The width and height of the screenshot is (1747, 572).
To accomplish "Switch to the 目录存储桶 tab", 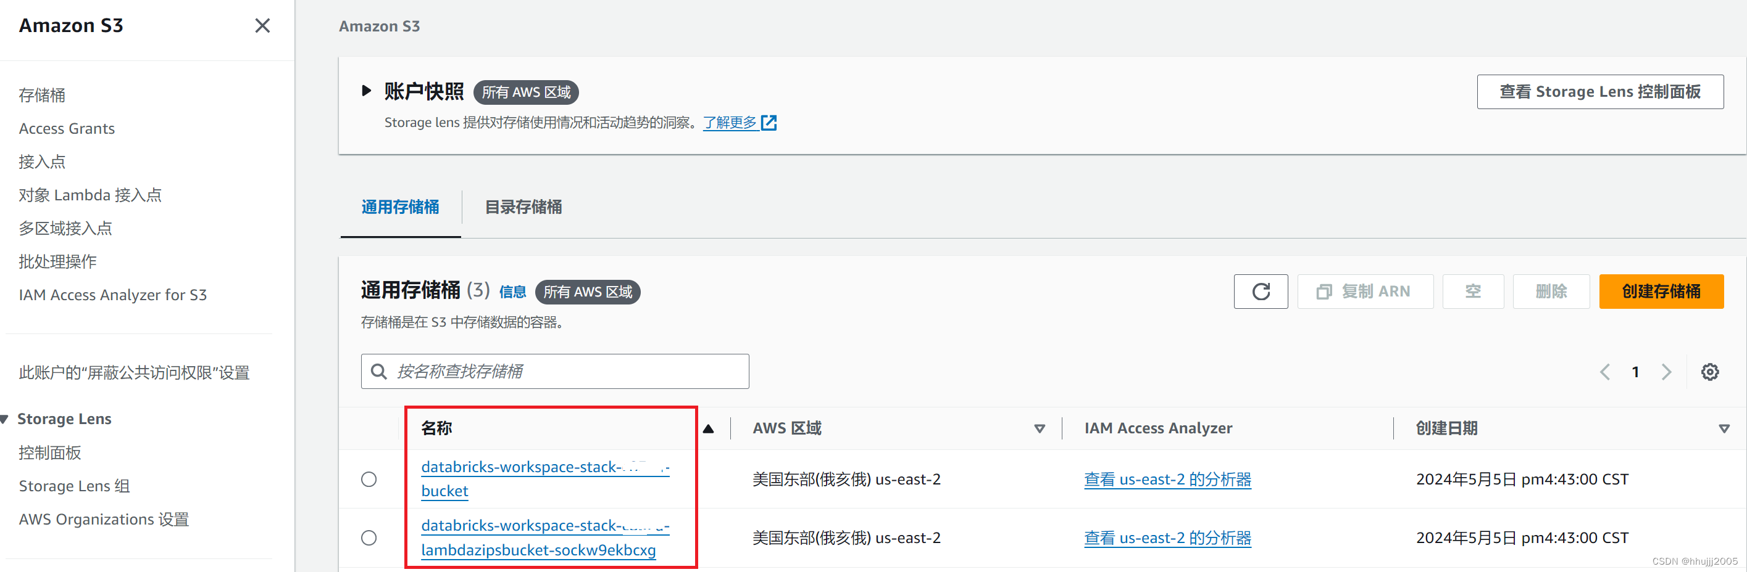I will (x=522, y=207).
